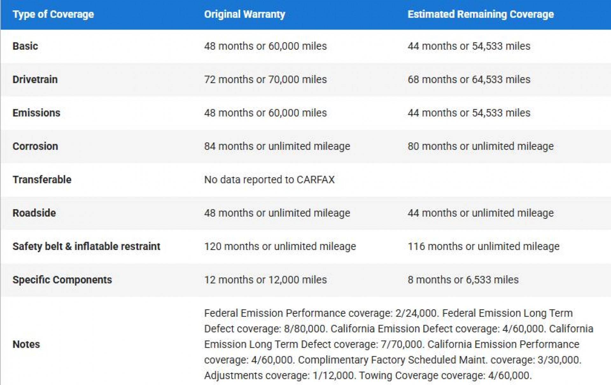This screenshot has width=611, height=385.
Task: Click the Safety belt & inflatable restraint label
Action: (86, 246)
